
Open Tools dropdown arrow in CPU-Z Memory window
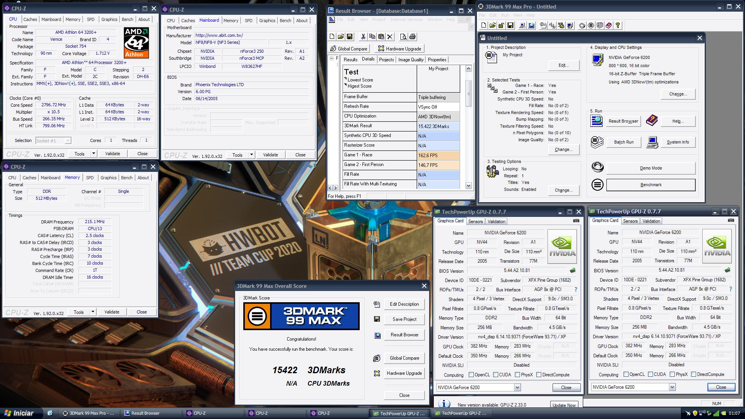[93, 312]
